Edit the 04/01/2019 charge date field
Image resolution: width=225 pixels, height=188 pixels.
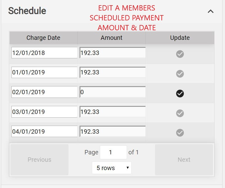(x=44, y=132)
